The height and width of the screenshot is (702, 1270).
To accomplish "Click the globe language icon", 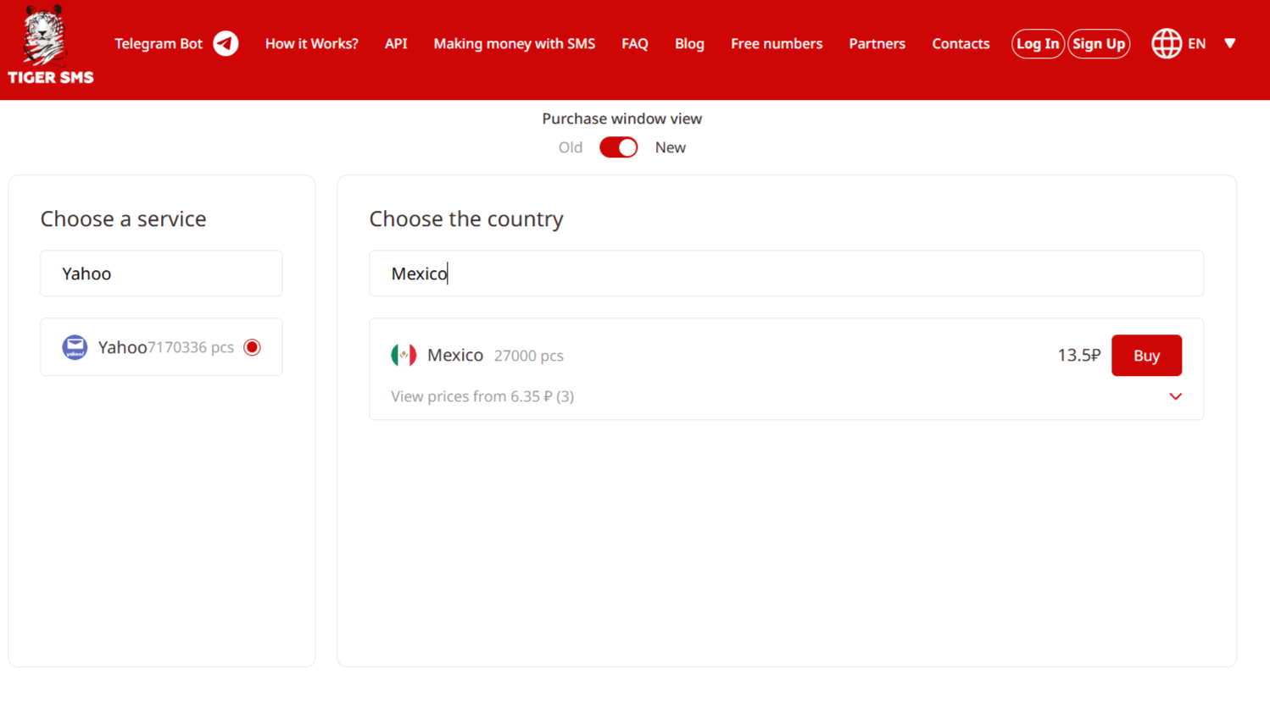I will tap(1167, 43).
